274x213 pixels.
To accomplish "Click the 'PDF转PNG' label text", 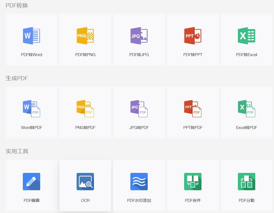I will tap(85, 54).
